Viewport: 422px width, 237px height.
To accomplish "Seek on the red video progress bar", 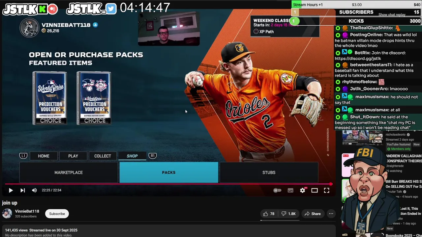I will [167, 184].
